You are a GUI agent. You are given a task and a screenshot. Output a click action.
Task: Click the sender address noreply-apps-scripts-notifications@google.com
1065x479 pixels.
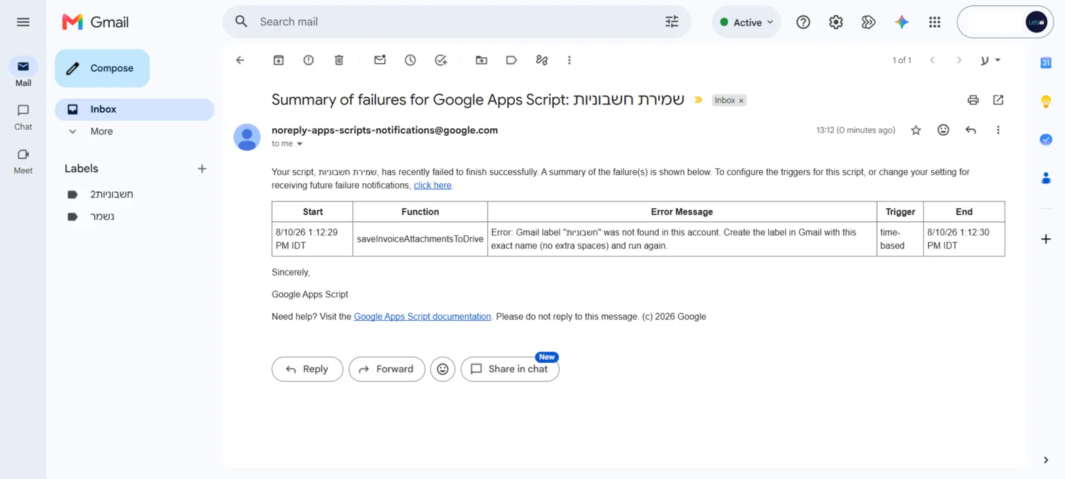(x=384, y=130)
